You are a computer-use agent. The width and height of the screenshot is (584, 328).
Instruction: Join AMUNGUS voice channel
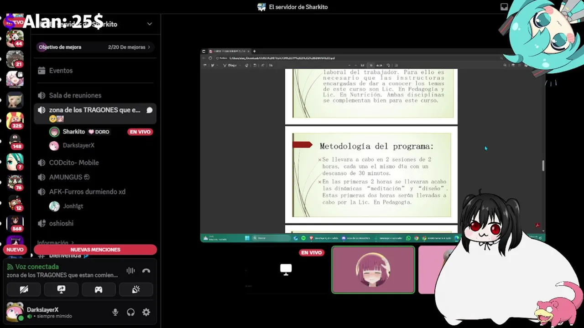[95, 177]
